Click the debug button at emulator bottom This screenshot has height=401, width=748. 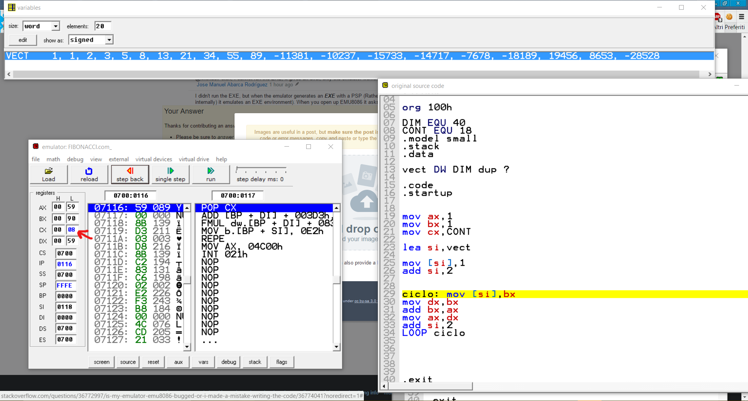click(x=229, y=362)
